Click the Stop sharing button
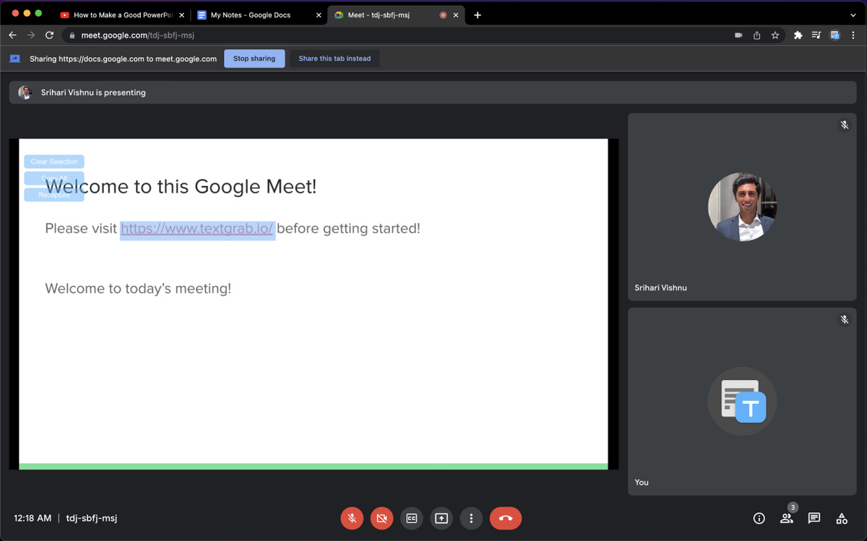This screenshot has width=867, height=541. pos(254,58)
